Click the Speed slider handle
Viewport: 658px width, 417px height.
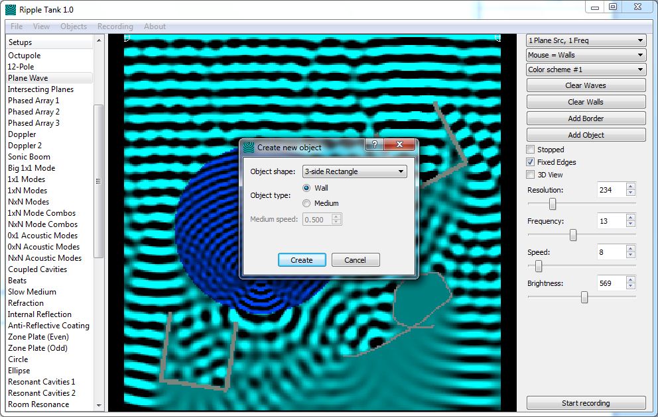pos(539,266)
